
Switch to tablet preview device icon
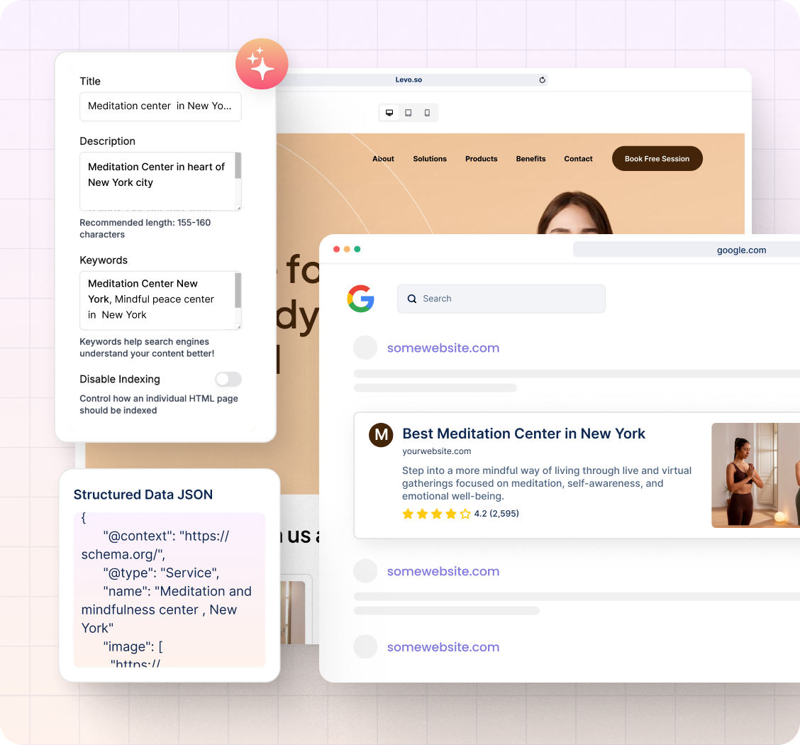pos(409,113)
